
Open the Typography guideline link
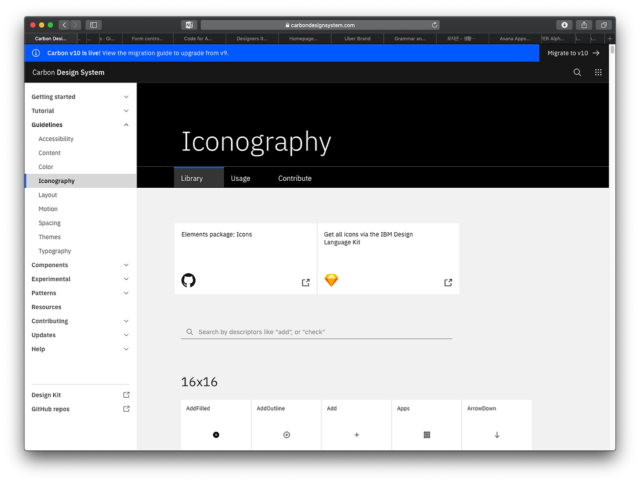(x=54, y=251)
